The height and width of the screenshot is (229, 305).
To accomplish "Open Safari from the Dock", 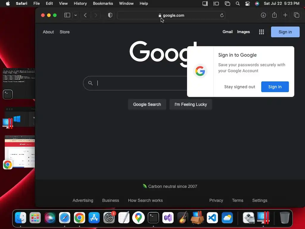I will click(65, 217).
